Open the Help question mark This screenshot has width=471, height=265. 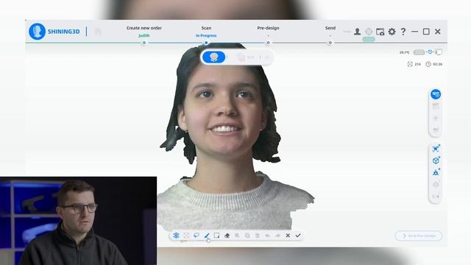click(403, 32)
